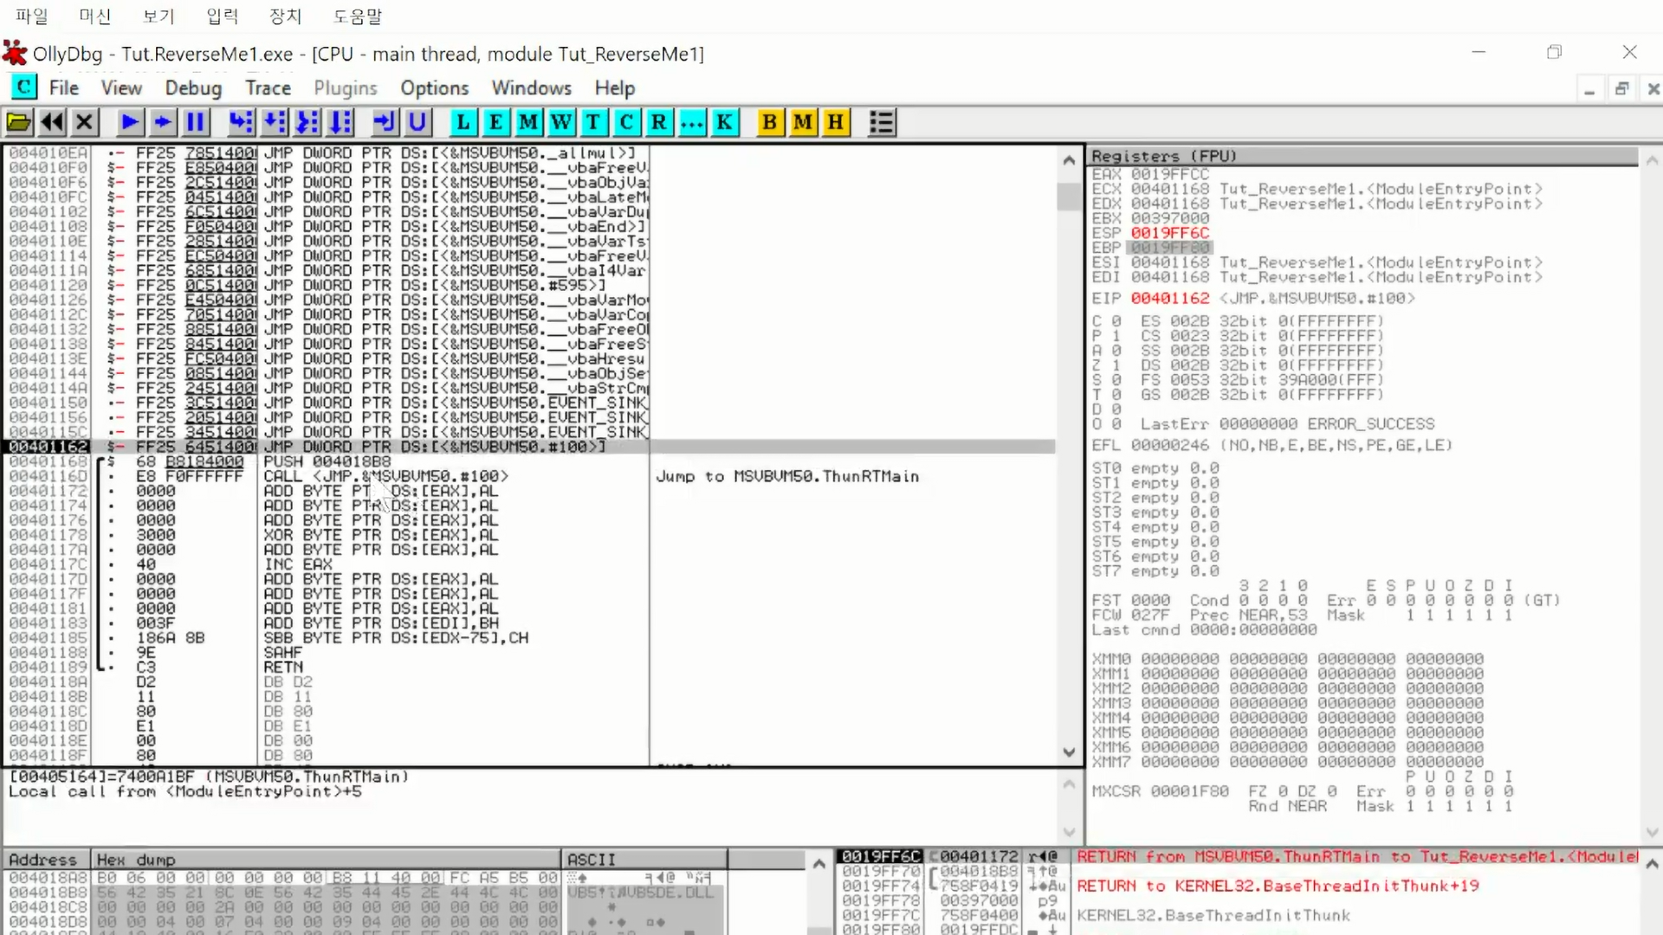Click the disassembly scrollbar up arrow
Viewport: 1663px width, 935px height.
pos(1069,161)
